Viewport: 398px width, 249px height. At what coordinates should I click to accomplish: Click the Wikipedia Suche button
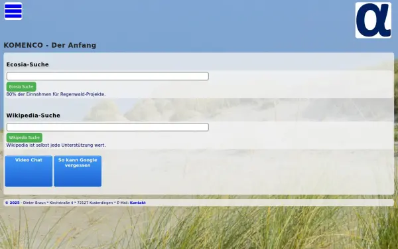25,137
